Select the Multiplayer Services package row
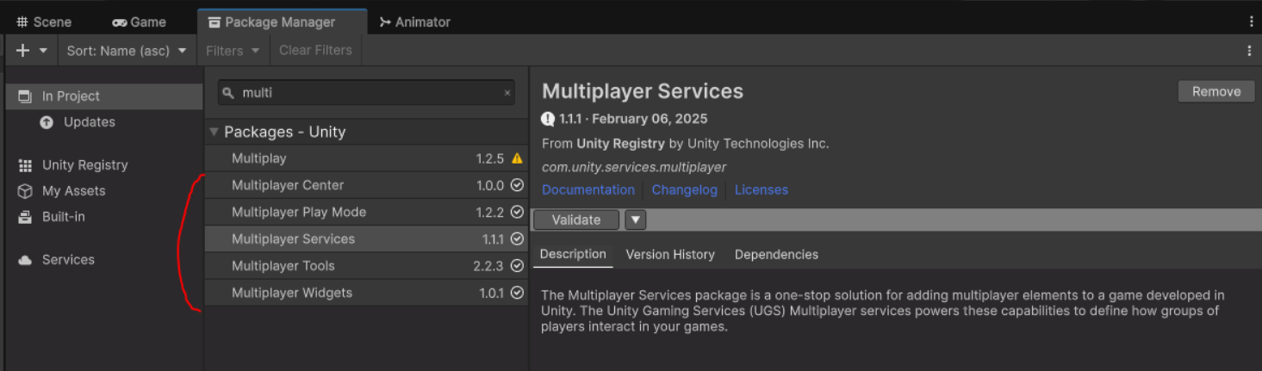This screenshot has height=371, width=1262. click(x=366, y=238)
